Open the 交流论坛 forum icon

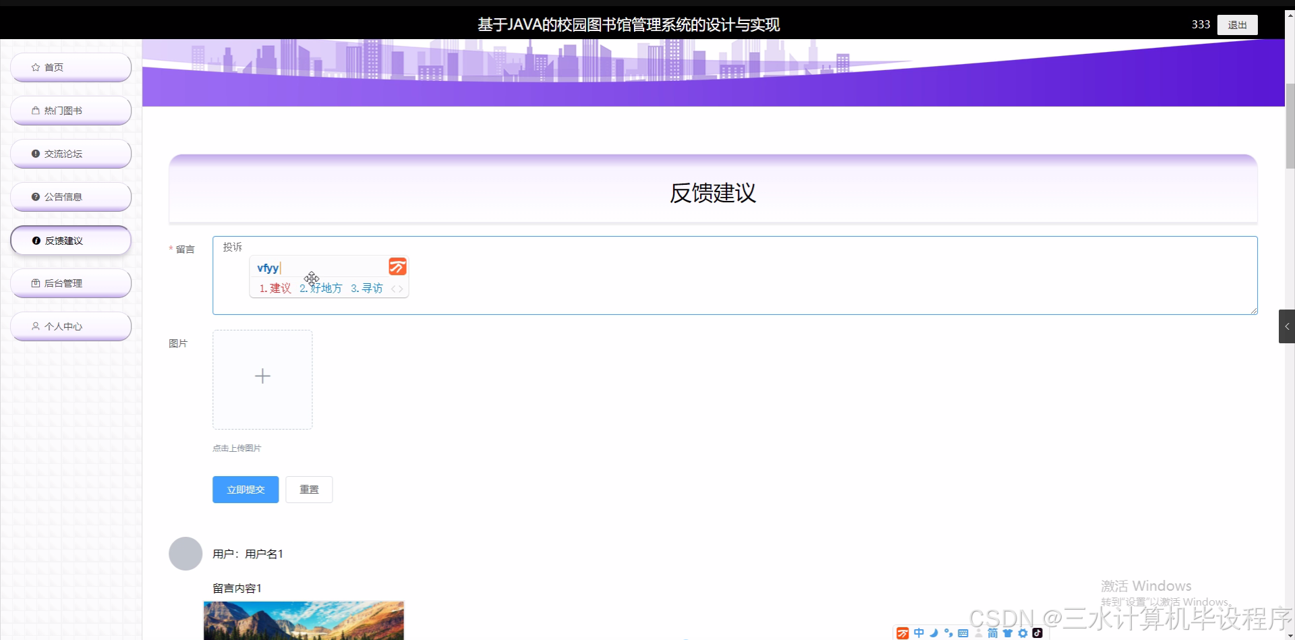click(x=36, y=153)
